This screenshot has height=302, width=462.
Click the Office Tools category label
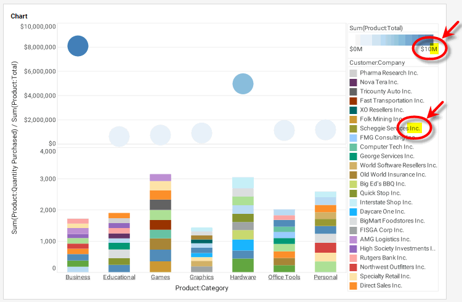tap(284, 277)
